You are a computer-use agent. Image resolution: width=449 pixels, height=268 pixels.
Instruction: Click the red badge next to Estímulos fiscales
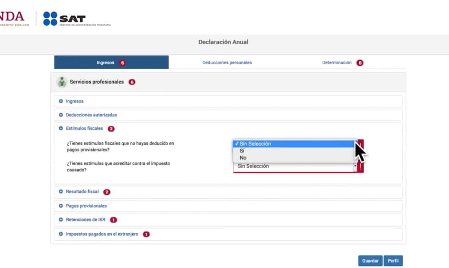coord(111,129)
